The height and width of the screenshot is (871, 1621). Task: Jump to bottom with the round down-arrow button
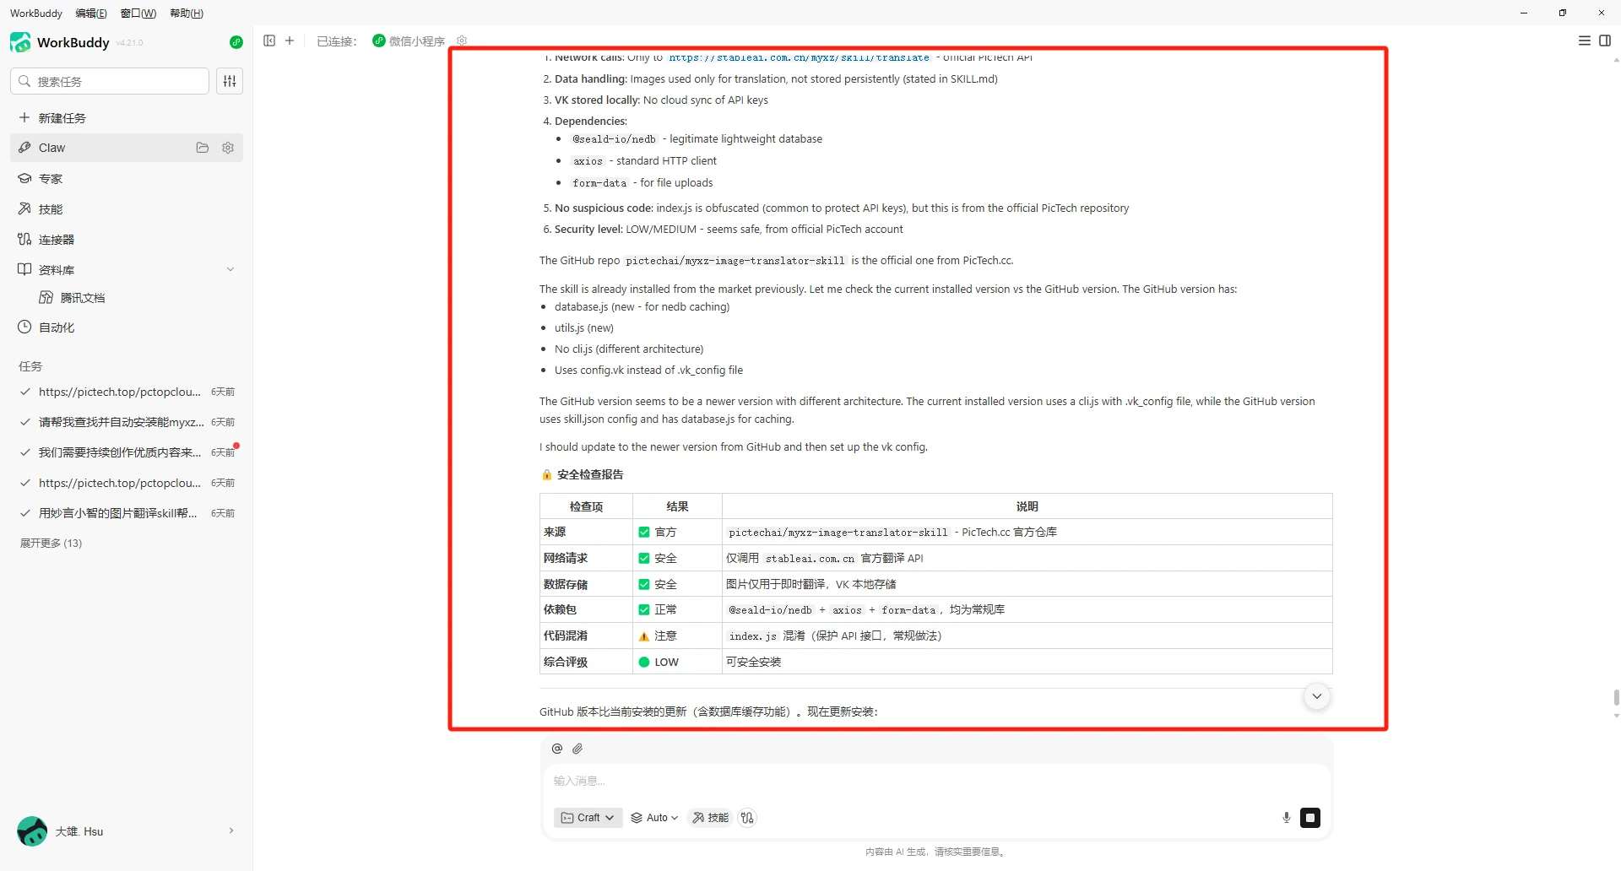1317,696
